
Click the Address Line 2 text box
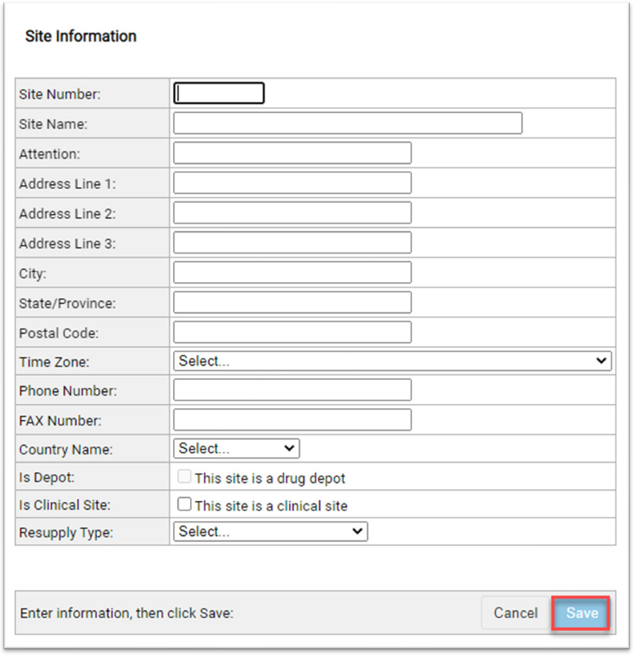coord(292,212)
